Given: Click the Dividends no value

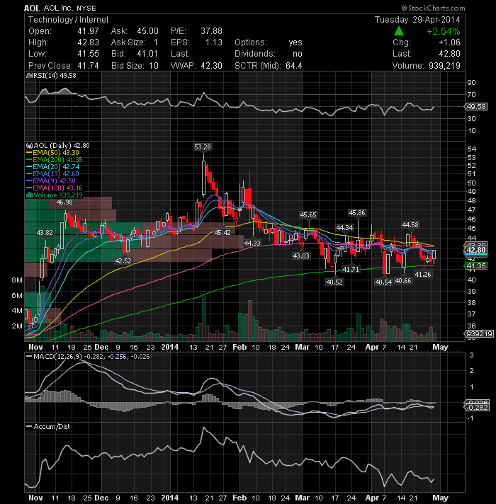Looking at the screenshot, I should (x=298, y=53).
